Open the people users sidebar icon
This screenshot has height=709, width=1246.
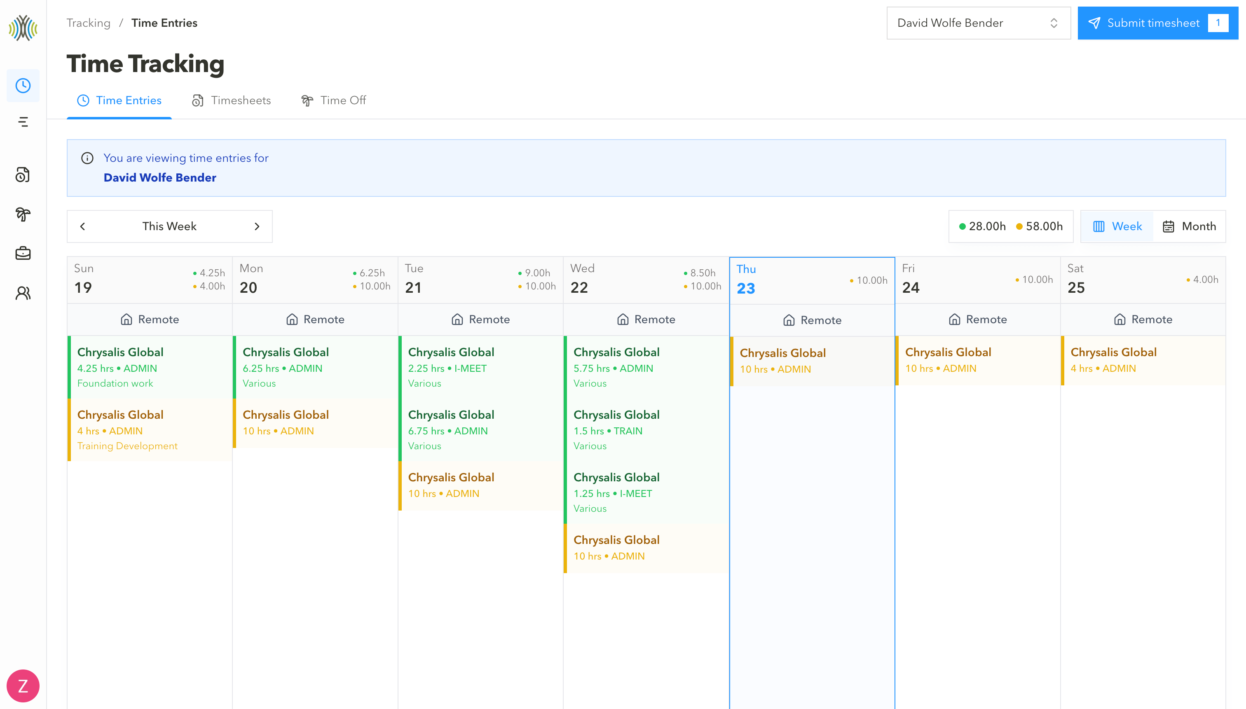23,293
